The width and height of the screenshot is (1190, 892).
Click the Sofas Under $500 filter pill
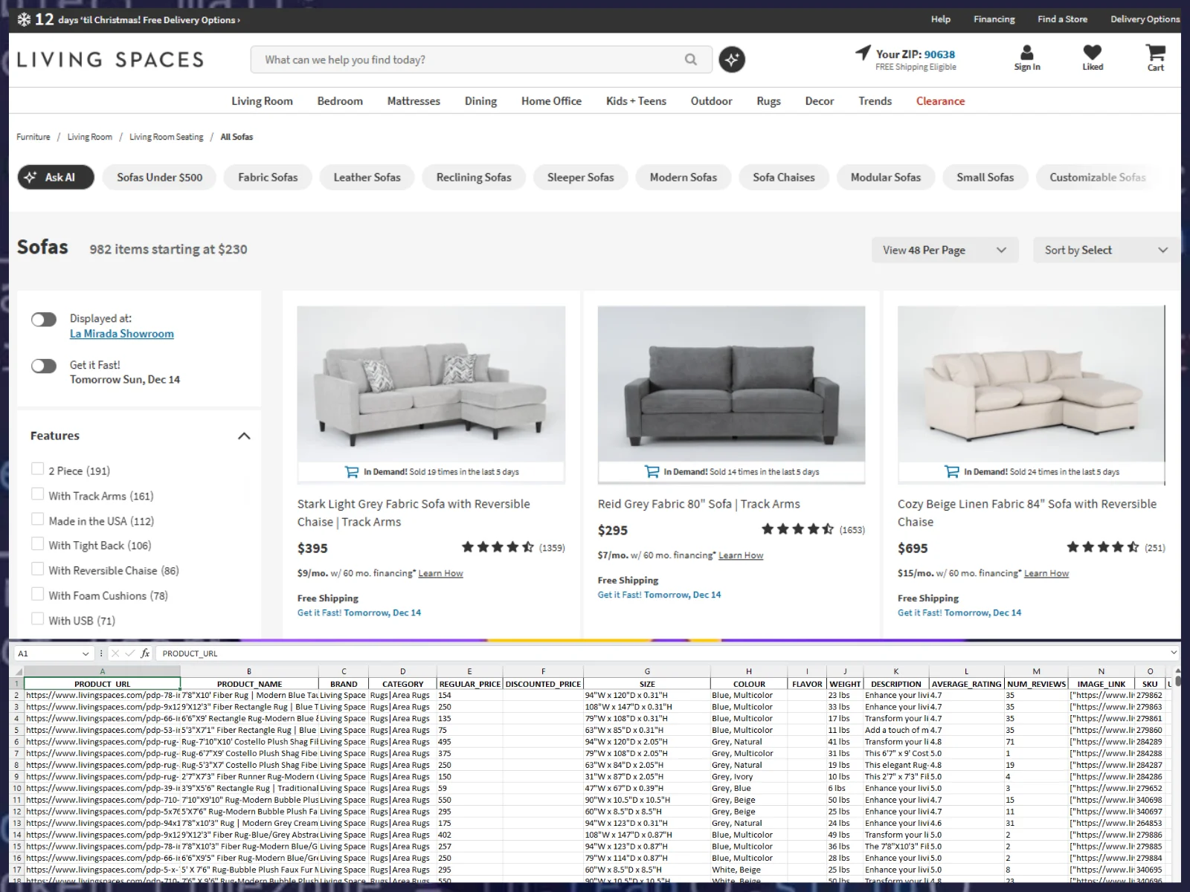point(159,177)
